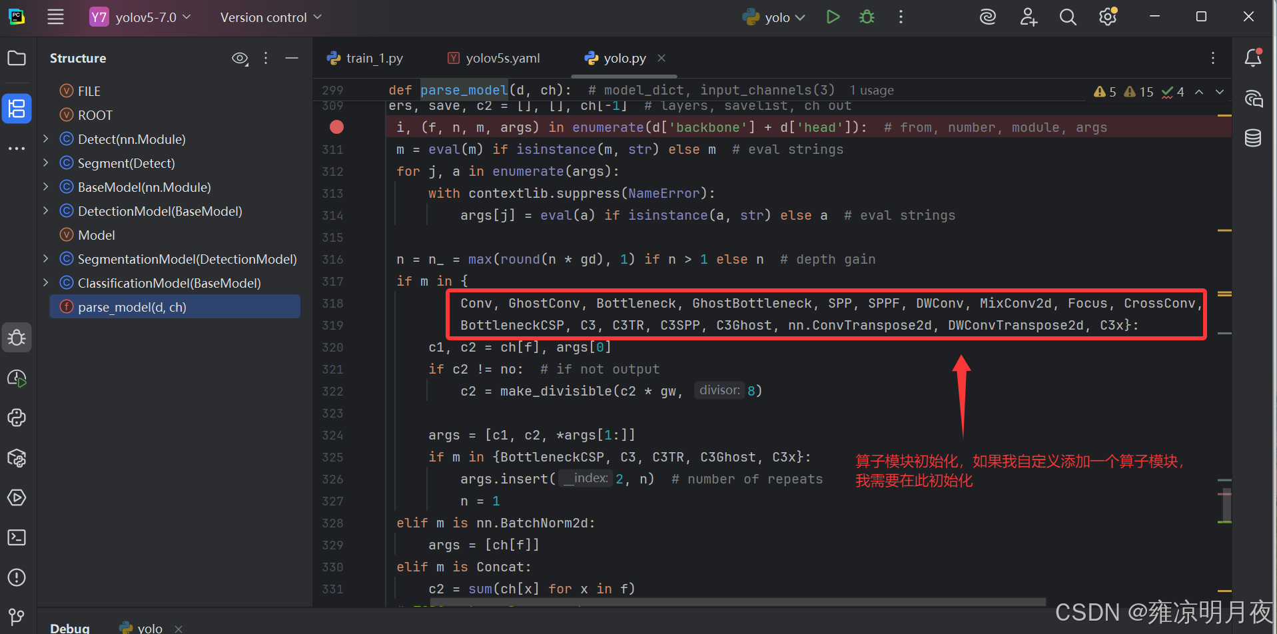The width and height of the screenshot is (1277, 634).
Task: Expand SegmentationModel(DetectionModel) node
Action: click(45, 258)
